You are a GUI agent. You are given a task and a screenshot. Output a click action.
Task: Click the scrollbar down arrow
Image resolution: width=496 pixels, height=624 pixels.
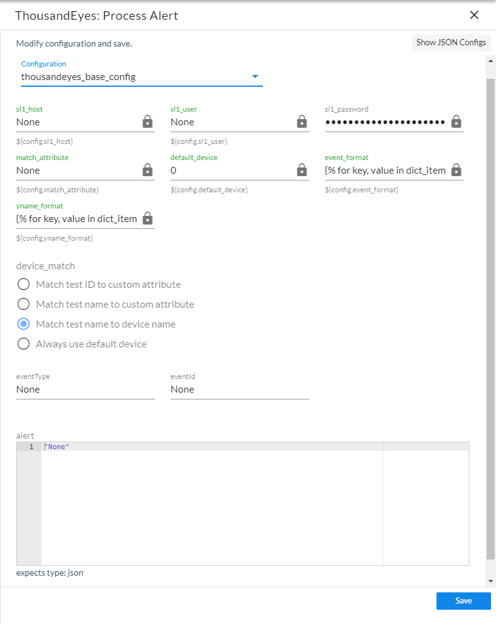pos(490,581)
